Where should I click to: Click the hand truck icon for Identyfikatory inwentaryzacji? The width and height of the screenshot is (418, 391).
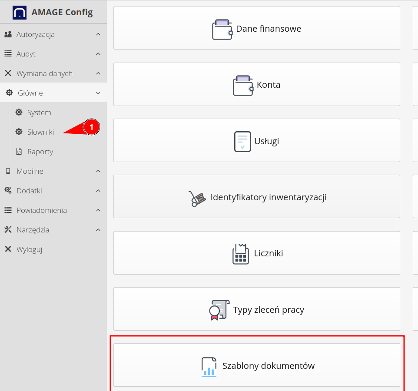[197, 198]
